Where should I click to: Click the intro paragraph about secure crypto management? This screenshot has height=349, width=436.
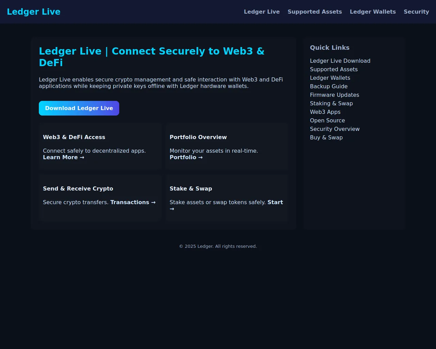(161, 83)
